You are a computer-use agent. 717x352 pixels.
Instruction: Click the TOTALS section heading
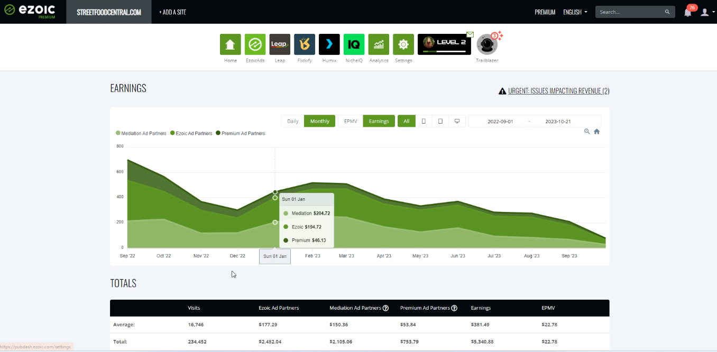coord(123,283)
